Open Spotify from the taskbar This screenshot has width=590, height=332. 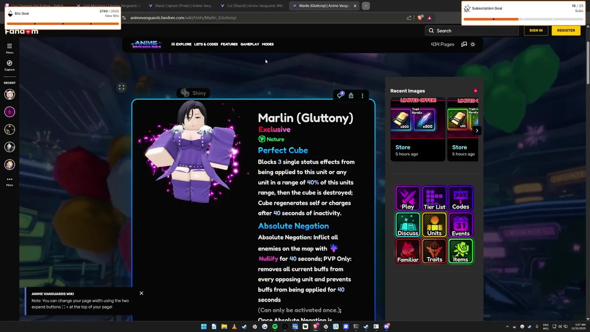[x=275, y=326]
